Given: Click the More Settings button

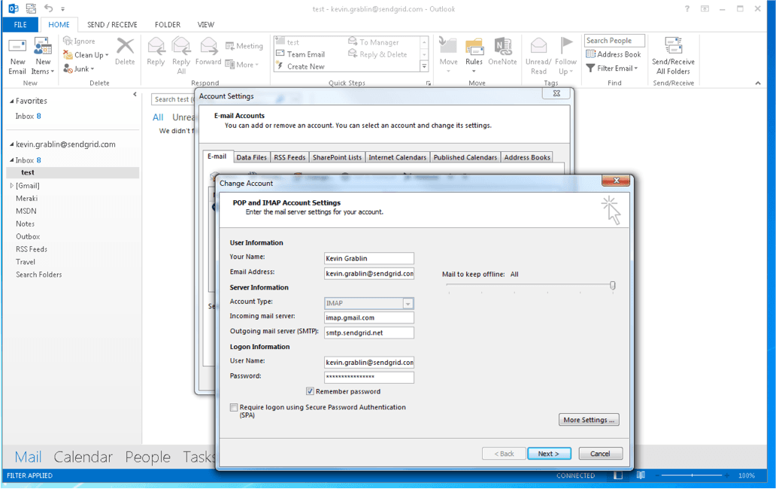Looking at the screenshot, I should (589, 419).
